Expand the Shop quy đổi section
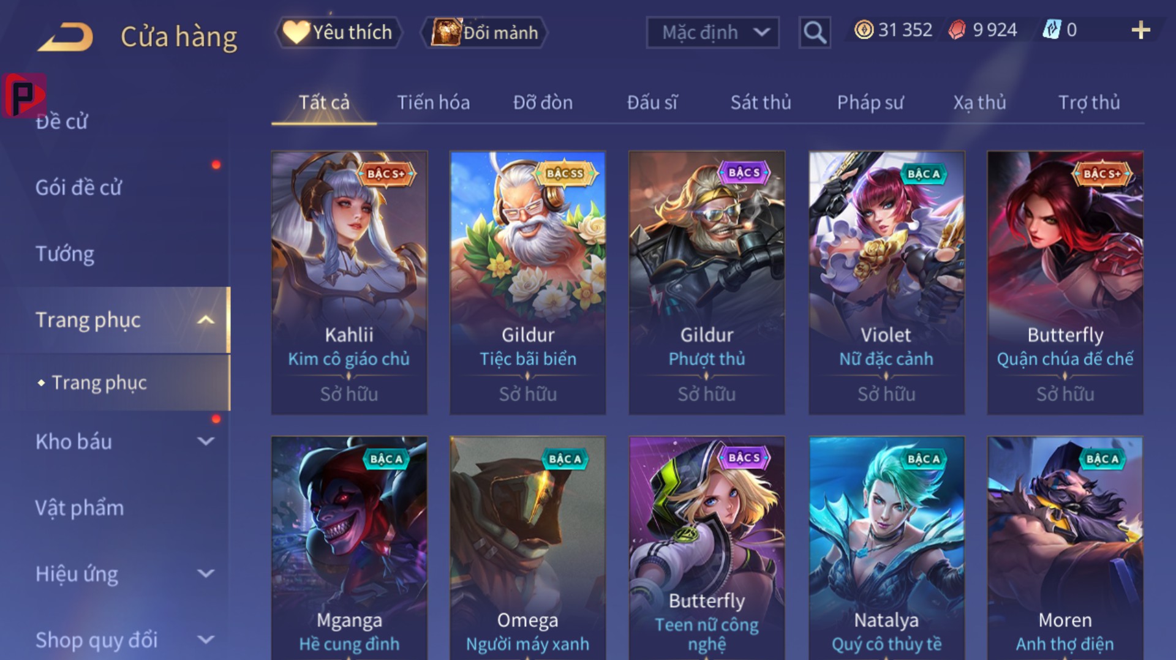The image size is (1176, 660). (x=206, y=640)
